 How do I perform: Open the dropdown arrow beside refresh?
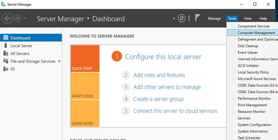pyautogui.click(x=174, y=19)
